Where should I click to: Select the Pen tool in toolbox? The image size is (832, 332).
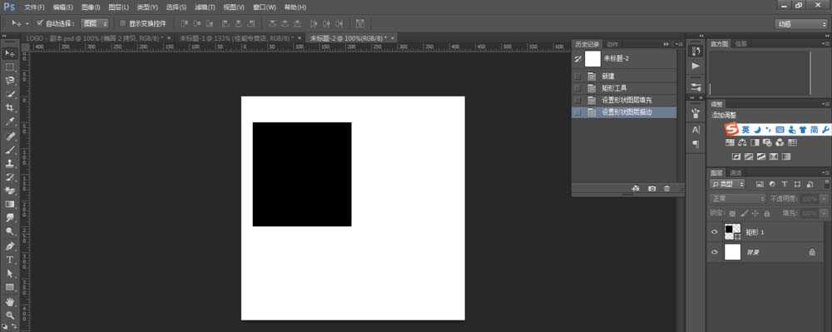9,245
